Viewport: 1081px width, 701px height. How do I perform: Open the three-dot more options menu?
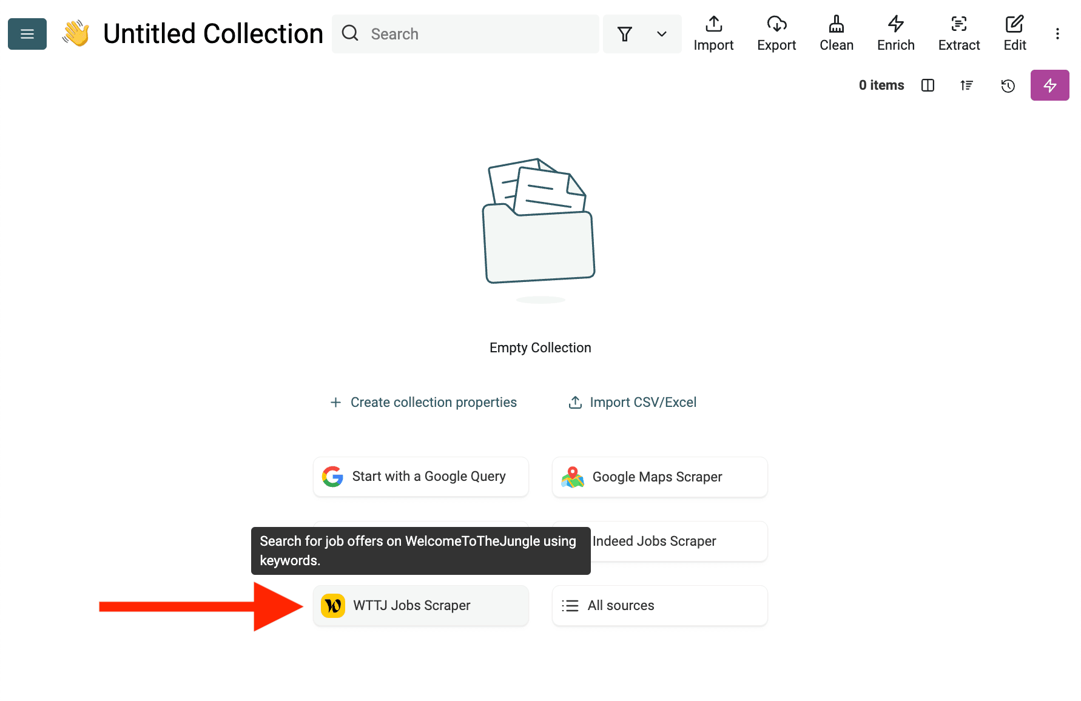click(x=1057, y=34)
